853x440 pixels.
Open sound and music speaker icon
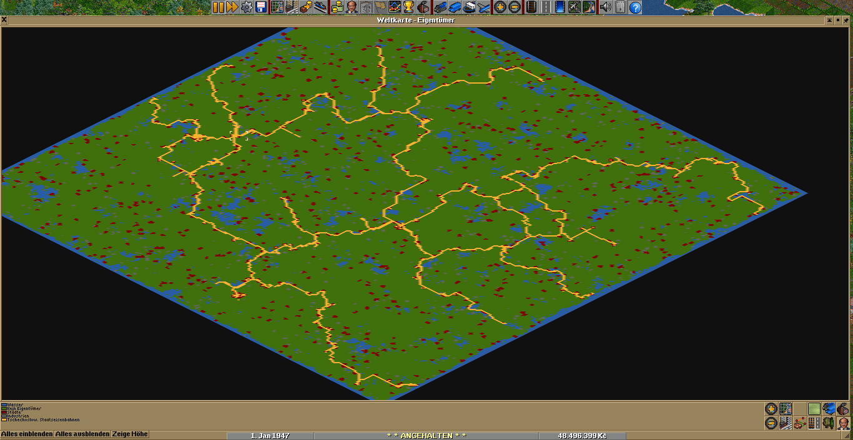604,7
